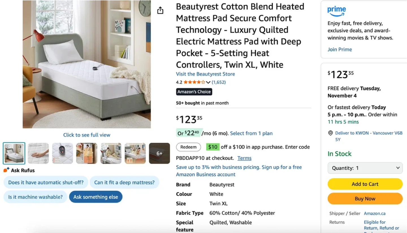
Task: Click the Prime logo
Action: coord(336,11)
